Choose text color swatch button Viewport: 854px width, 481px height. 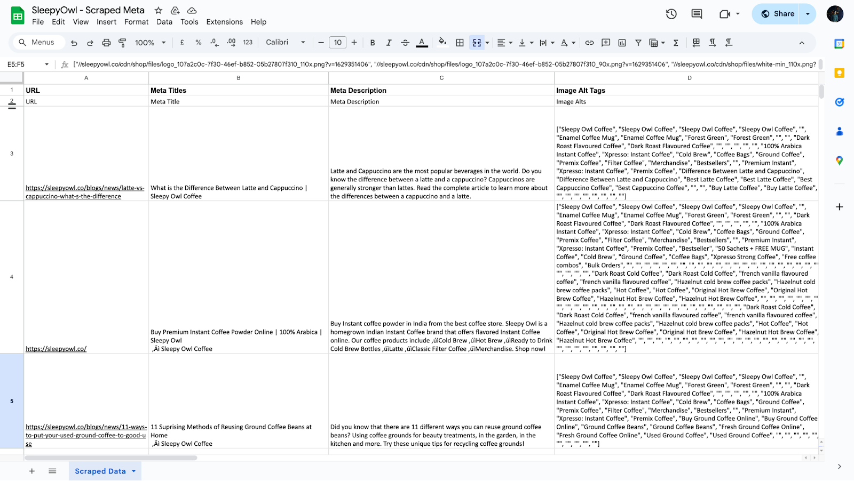pyautogui.click(x=422, y=43)
